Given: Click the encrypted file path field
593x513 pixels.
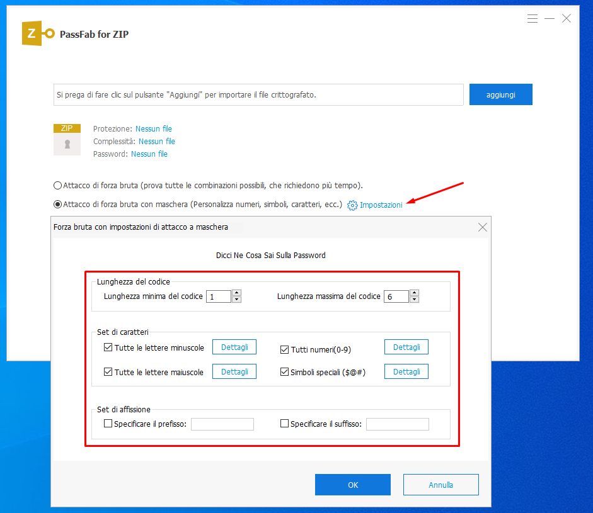Looking at the screenshot, I should 258,95.
